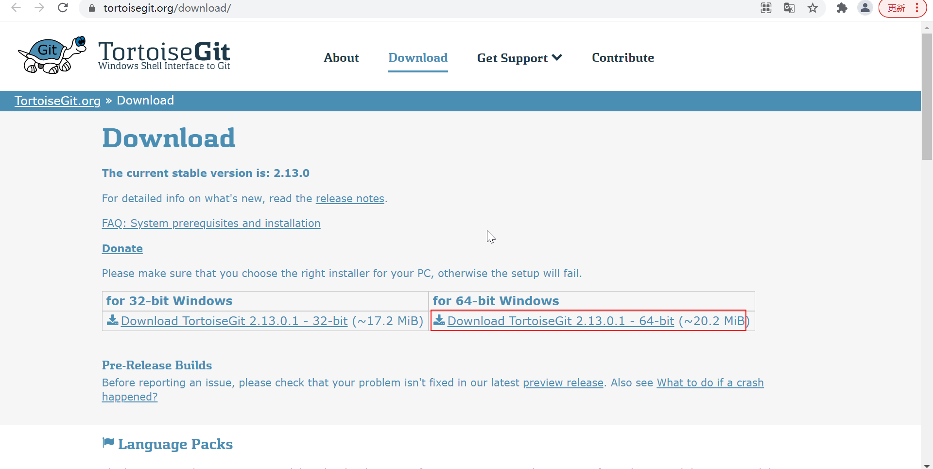Open the About menu item
933x469 pixels.
(341, 58)
